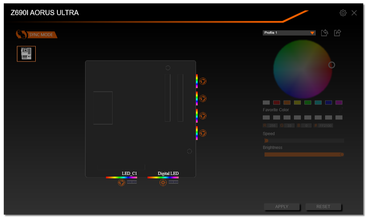367x218 pixels.
Task: Pick the red preset color swatch
Action: (276, 102)
